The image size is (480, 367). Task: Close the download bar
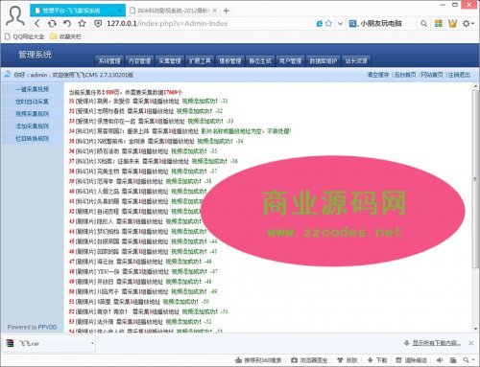471,343
